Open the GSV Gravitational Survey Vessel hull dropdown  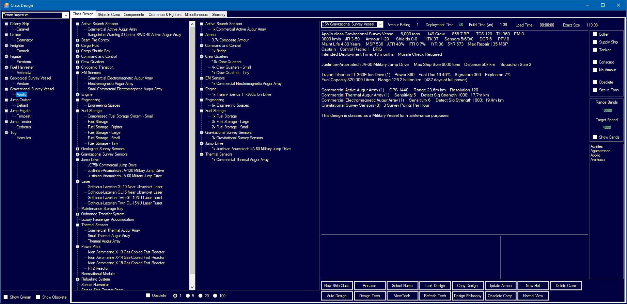pyautogui.click(x=380, y=24)
